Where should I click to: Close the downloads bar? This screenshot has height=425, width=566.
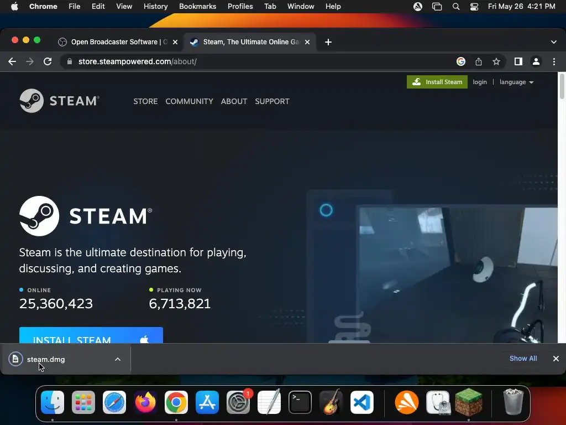coord(556,359)
